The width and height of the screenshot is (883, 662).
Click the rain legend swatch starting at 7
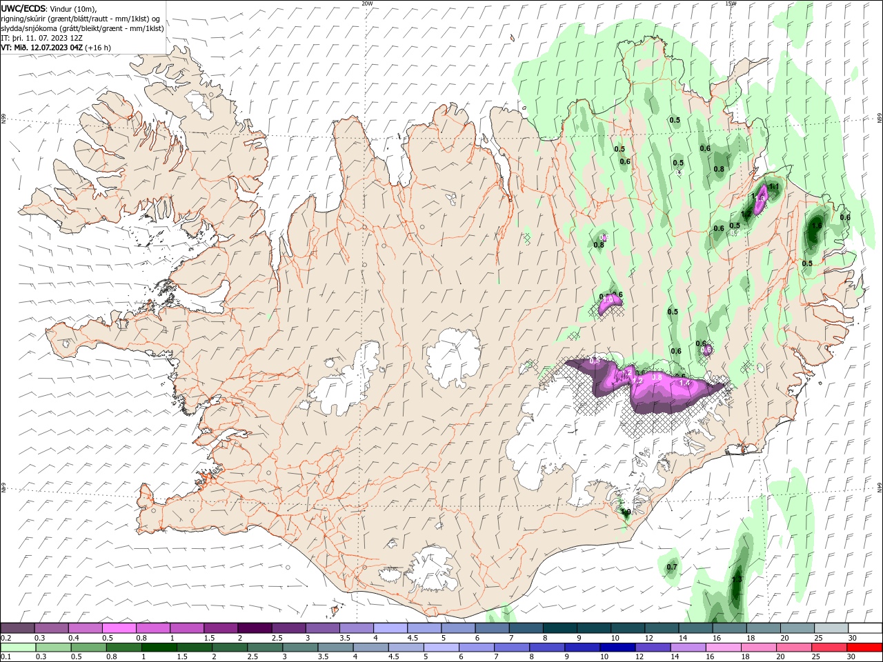512,647
